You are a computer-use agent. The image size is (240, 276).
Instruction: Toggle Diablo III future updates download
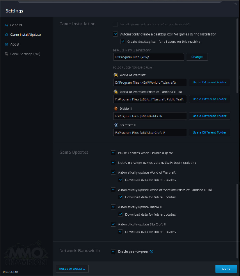pos(120,214)
